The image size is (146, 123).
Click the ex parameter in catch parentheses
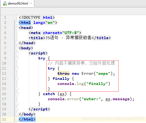tap(62, 94)
